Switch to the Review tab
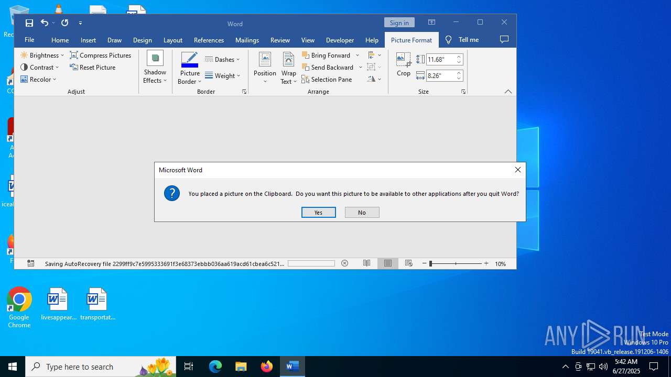This screenshot has width=671, height=377. 280,40
